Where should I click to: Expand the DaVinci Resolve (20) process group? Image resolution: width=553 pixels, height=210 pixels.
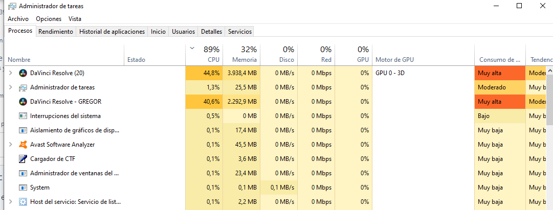pyautogui.click(x=10, y=73)
